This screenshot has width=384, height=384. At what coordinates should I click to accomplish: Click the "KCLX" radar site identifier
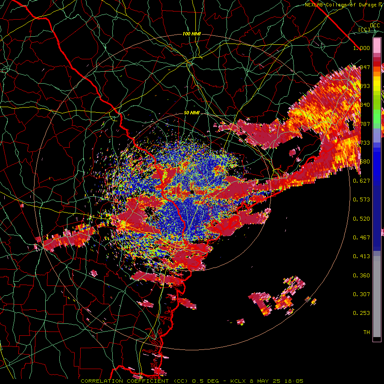[239, 381]
